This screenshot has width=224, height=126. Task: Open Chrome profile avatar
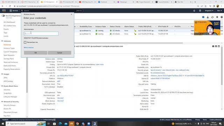pyautogui.click(x=218, y=6)
